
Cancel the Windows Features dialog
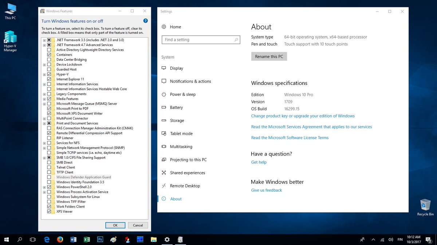(138, 225)
